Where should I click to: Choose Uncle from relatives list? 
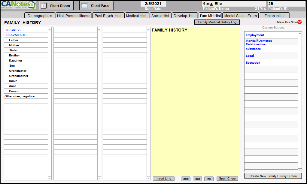pyautogui.click(x=26, y=81)
